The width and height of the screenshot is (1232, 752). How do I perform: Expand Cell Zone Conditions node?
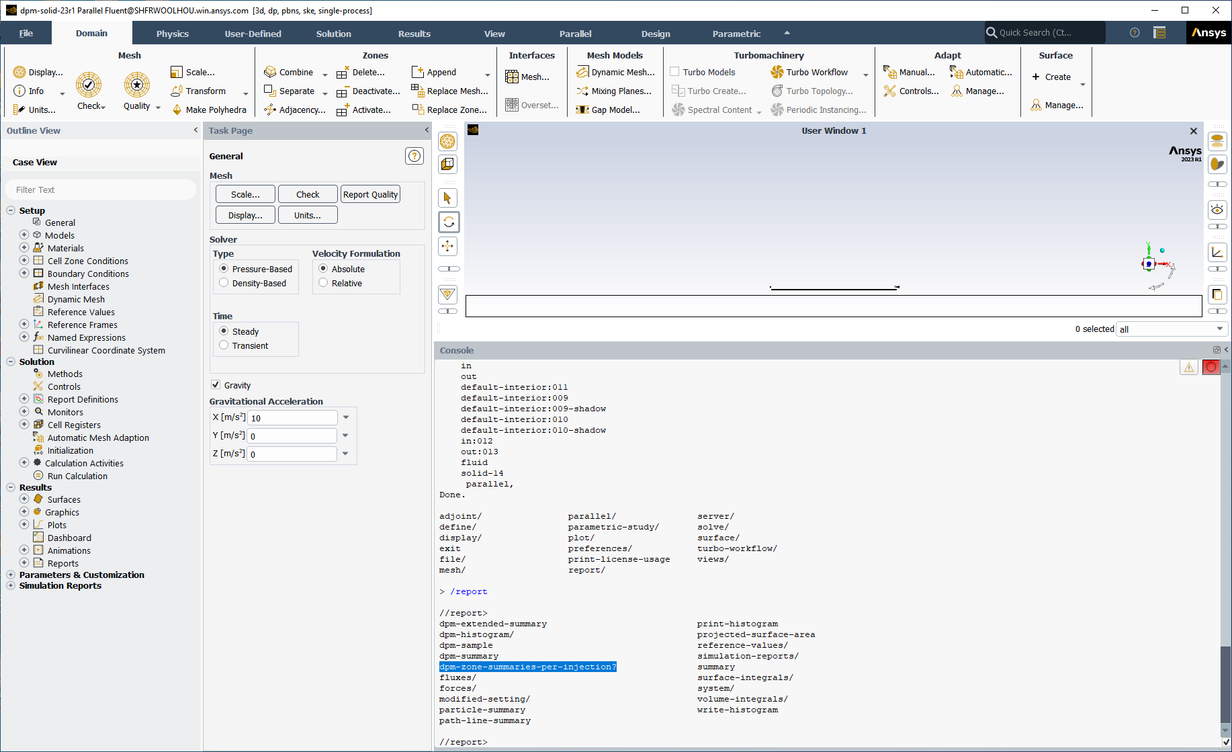coord(24,261)
